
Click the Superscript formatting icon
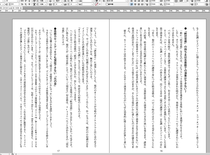26,1
